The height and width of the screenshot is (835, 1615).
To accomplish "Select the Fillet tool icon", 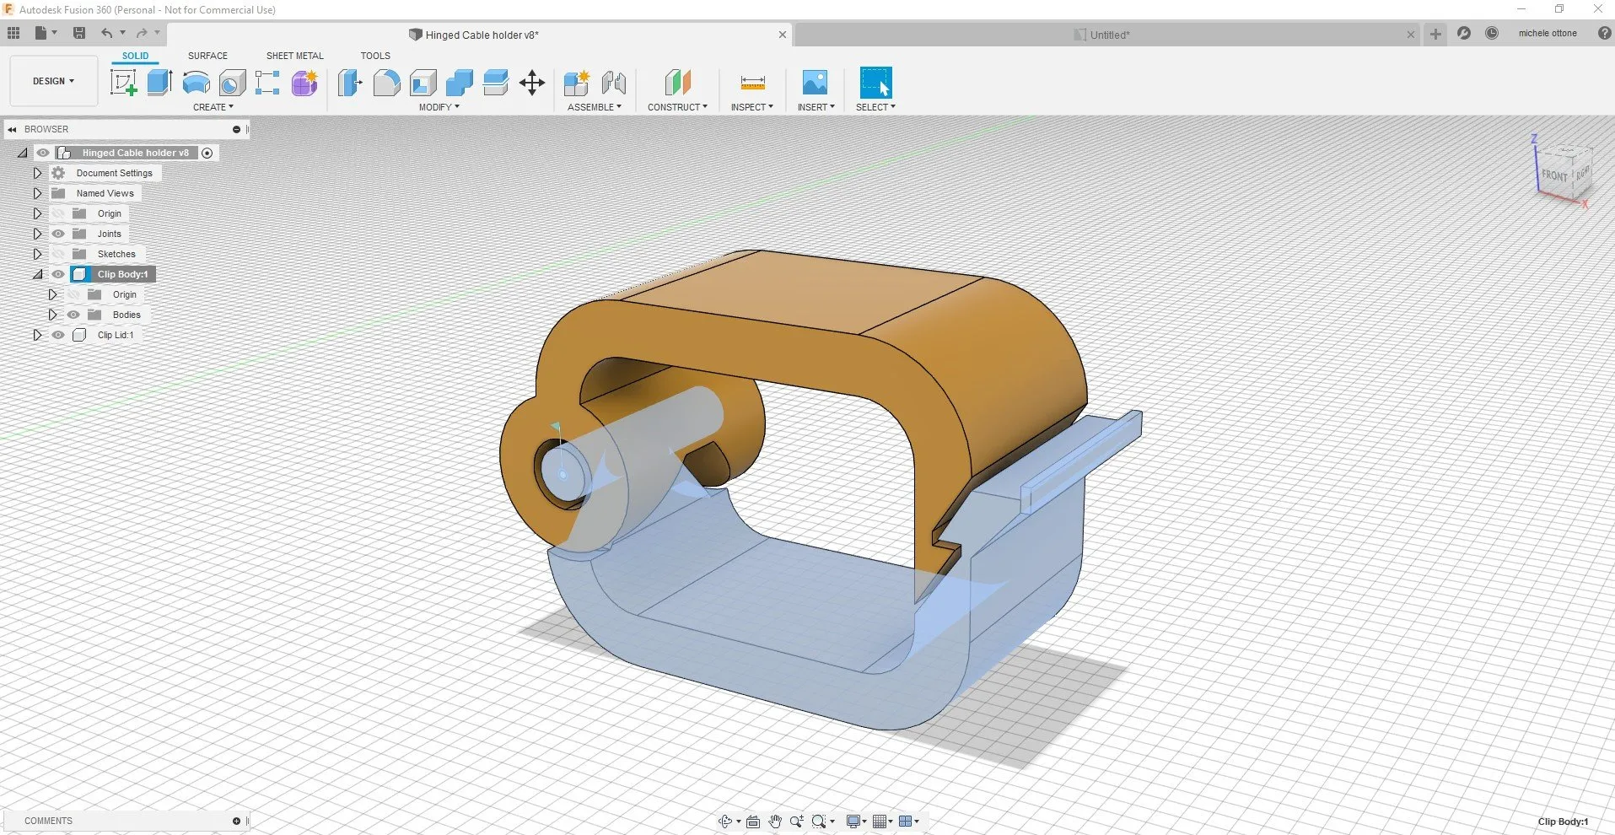I will pyautogui.click(x=386, y=83).
